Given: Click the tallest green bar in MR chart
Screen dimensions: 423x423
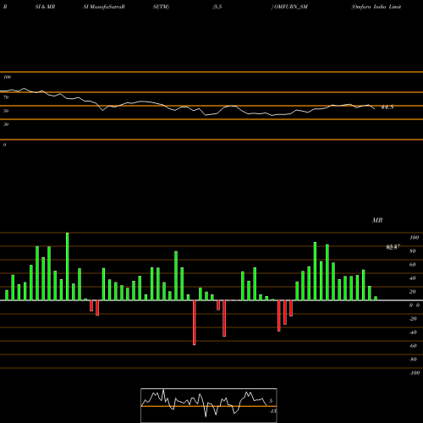Looking at the screenshot, I should pos(67,266).
